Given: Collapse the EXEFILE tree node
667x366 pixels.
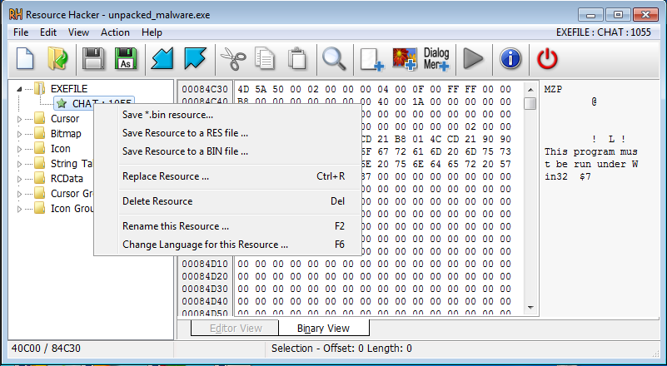Looking at the screenshot, I should tap(19, 89).
